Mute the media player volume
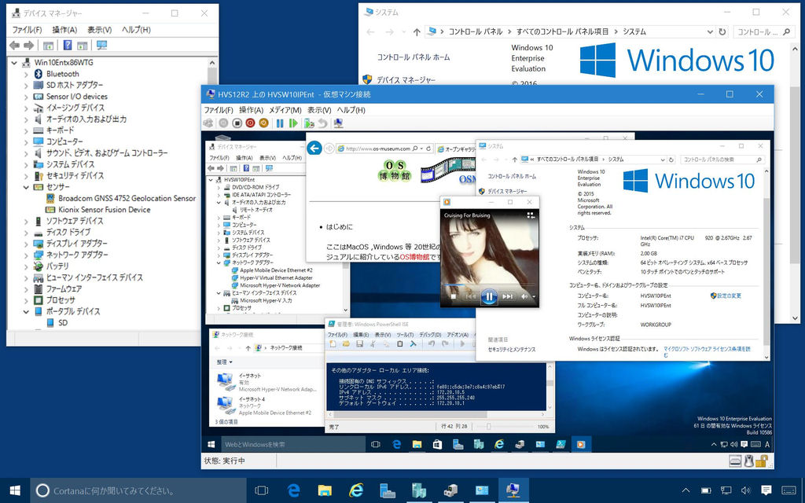 coord(524,296)
